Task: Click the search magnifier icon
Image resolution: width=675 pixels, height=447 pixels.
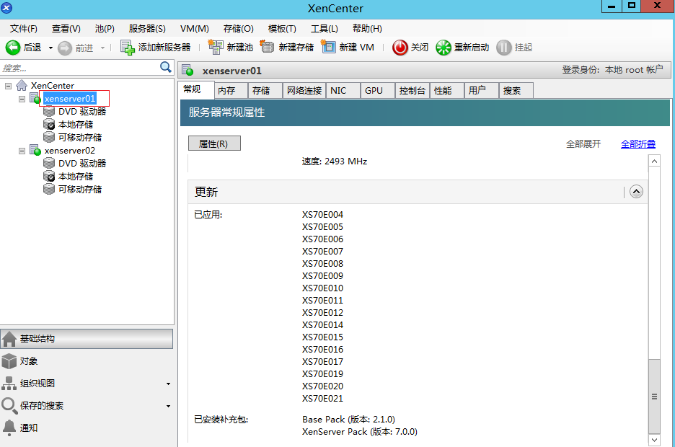Action: pyautogui.click(x=166, y=67)
